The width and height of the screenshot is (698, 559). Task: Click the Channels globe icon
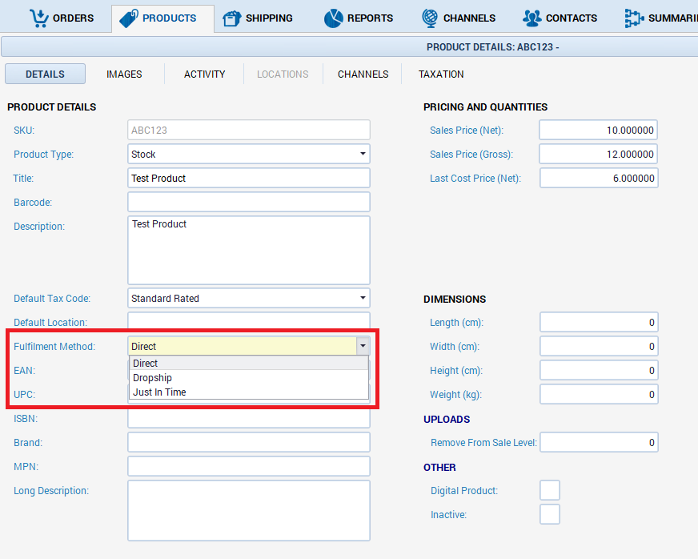tap(430, 18)
